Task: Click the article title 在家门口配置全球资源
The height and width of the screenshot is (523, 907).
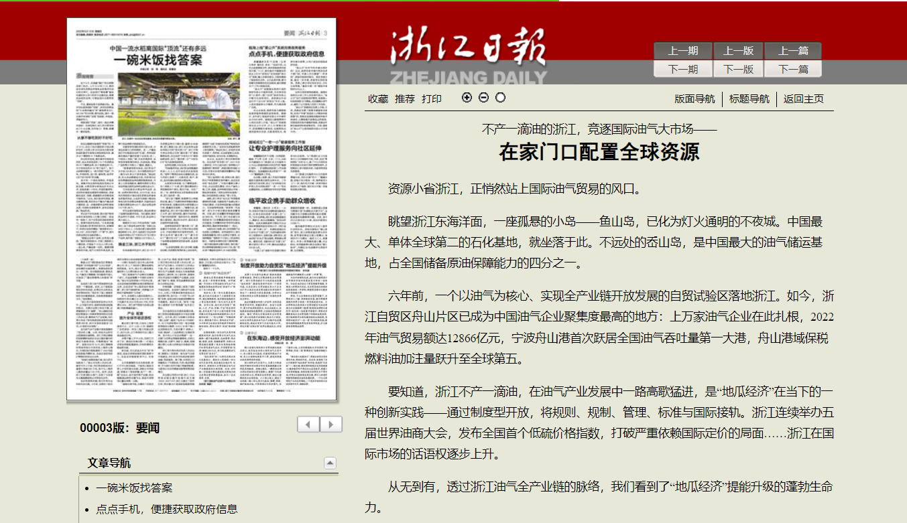Action: 599,153
